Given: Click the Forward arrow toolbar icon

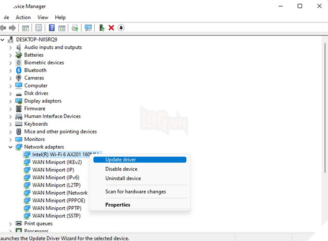Looking at the screenshot, I should click(x=12, y=28).
